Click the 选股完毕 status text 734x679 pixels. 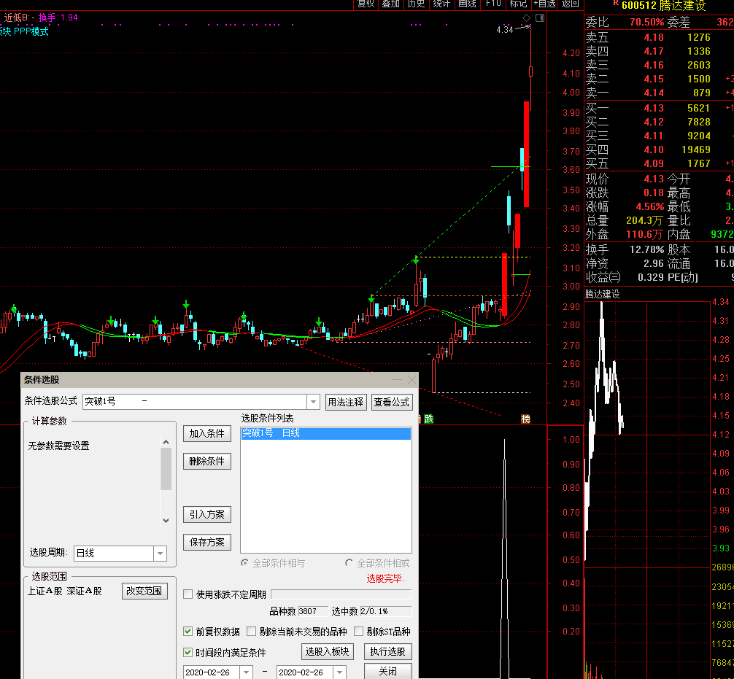point(385,578)
